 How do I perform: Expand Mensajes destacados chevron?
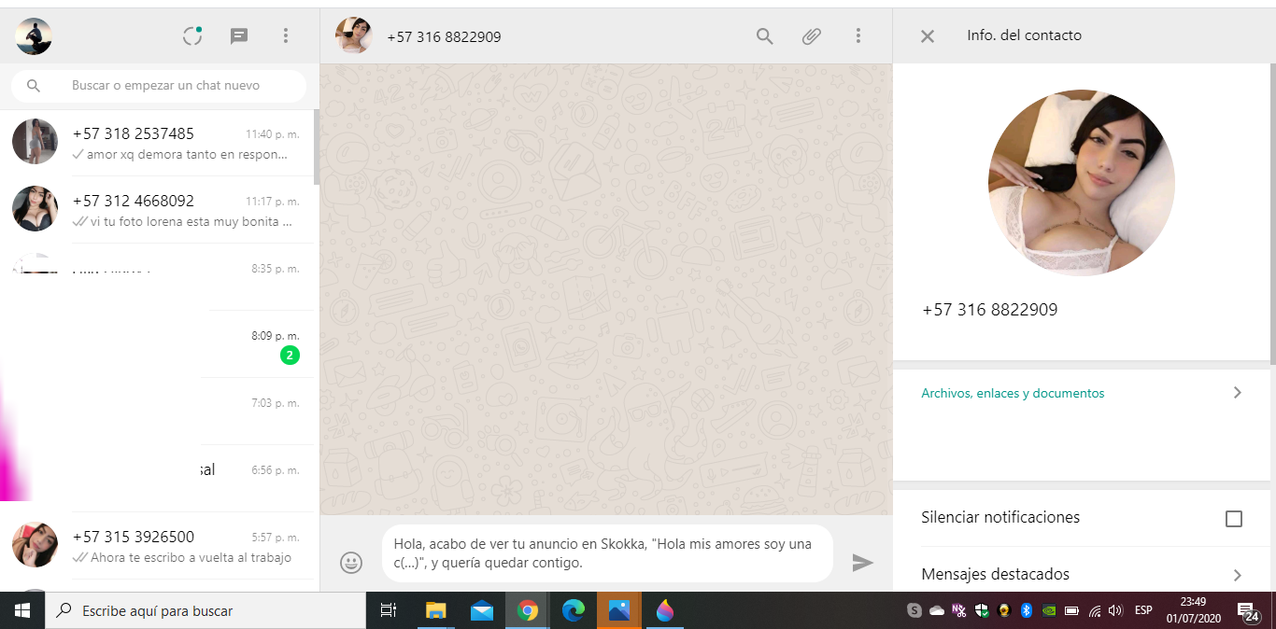click(1237, 575)
